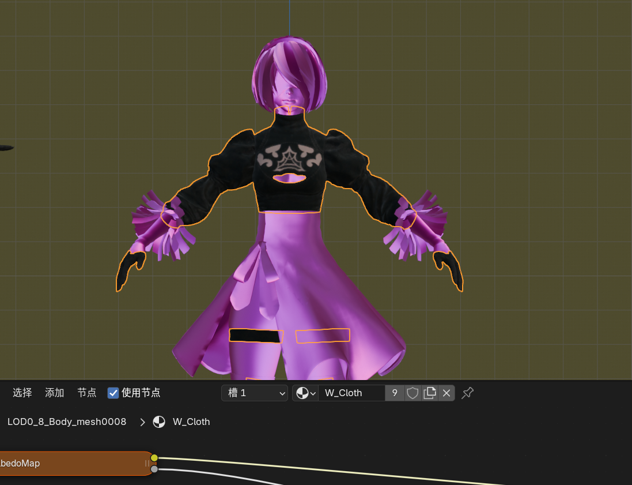Open the 槽 1 material slot dropdown
The image size is (632, 485).
click(255, 393)
